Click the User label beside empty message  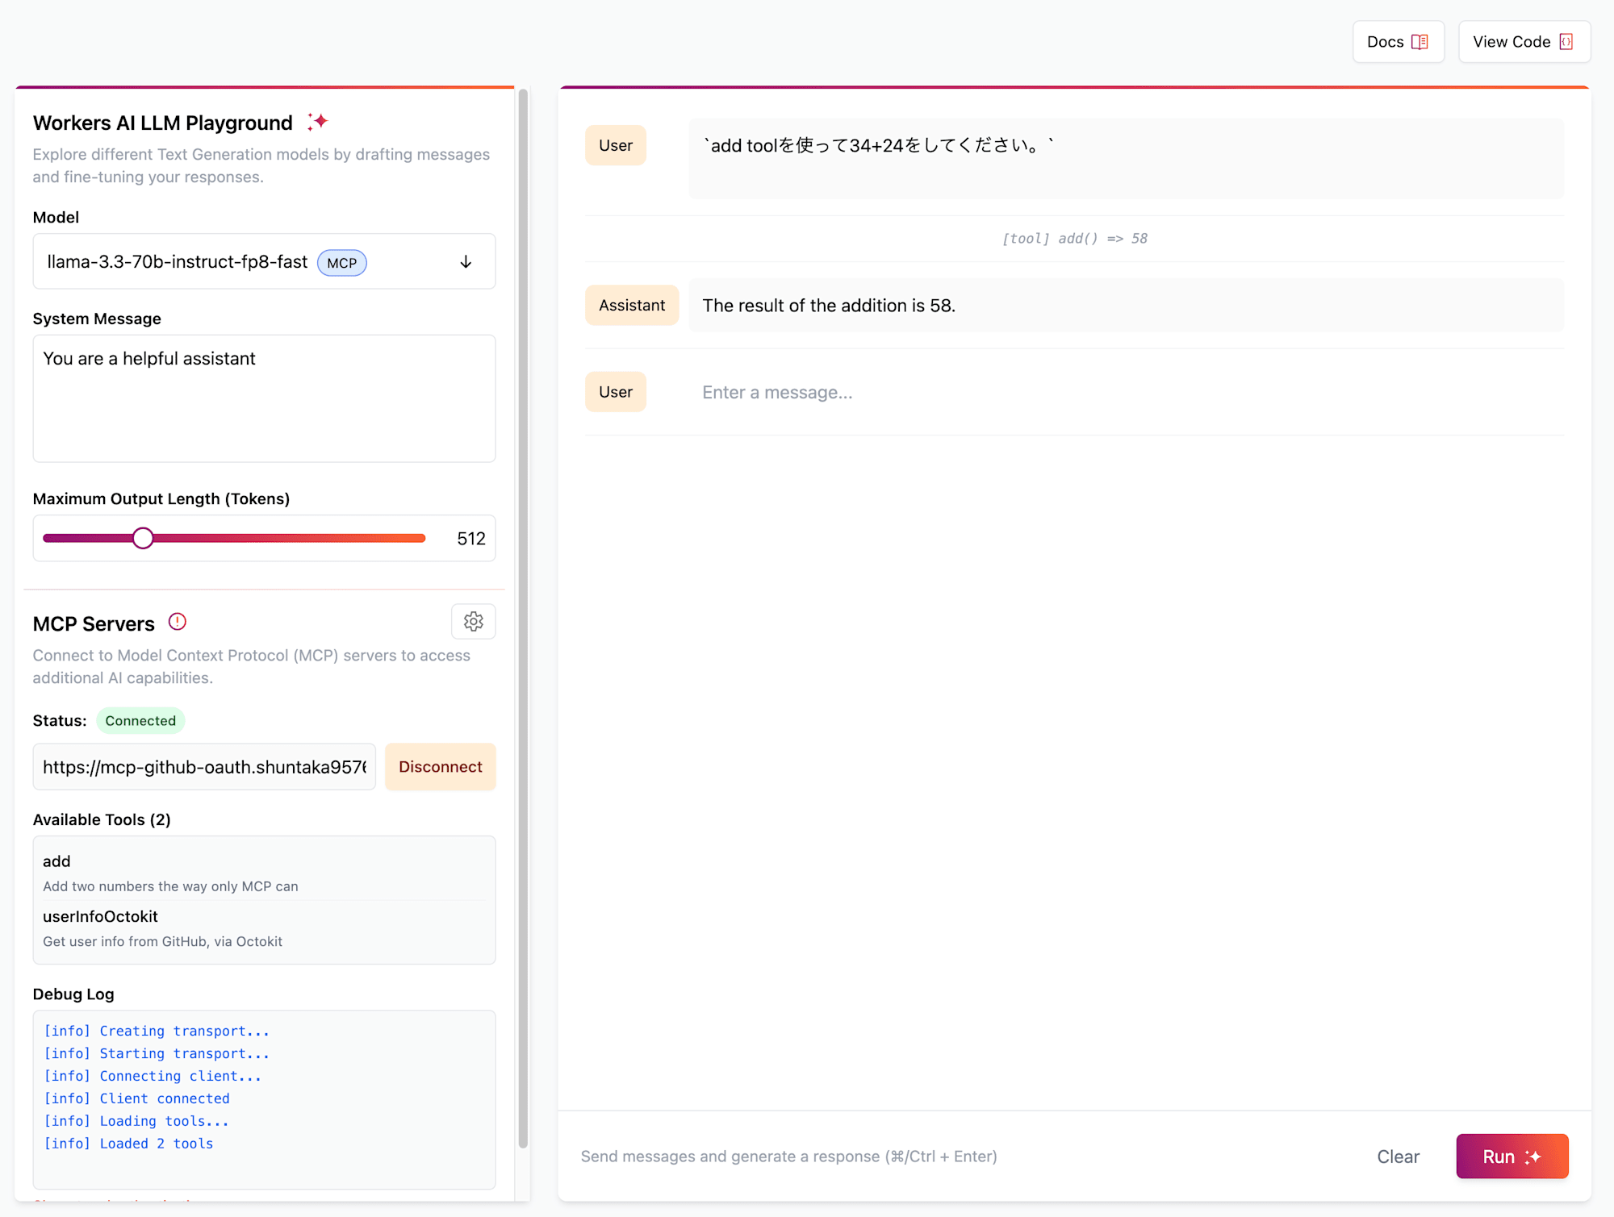pyautogui.click(x=616, y=392)
